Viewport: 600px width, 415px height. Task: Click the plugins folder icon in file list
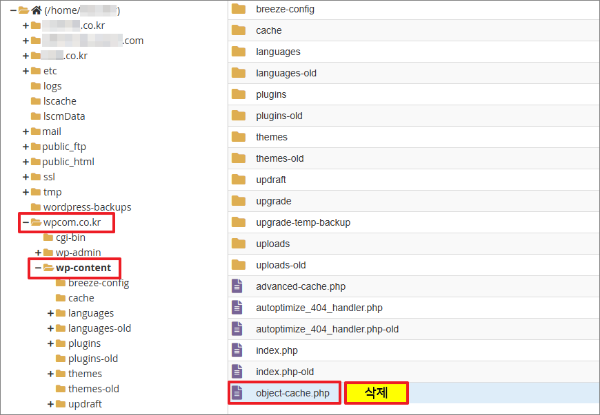(x=239, y=94)
